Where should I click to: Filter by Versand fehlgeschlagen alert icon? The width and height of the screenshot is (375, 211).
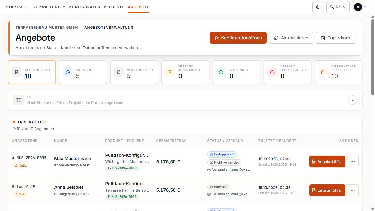point(272,72)
